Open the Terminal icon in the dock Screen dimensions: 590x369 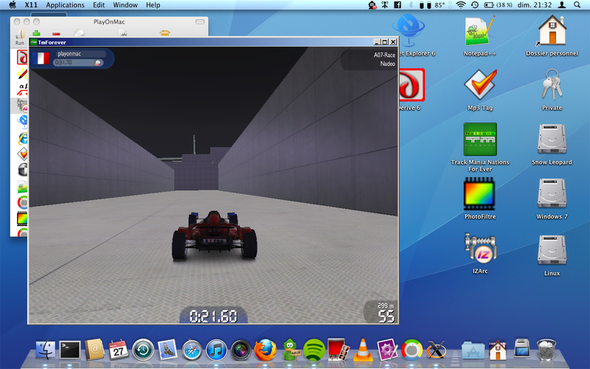70,348
